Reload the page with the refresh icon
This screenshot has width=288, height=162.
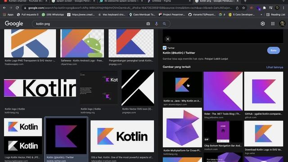point(17,8)
